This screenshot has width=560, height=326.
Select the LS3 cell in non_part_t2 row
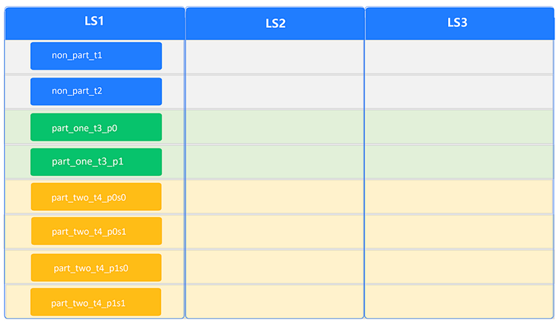(460, 92)
